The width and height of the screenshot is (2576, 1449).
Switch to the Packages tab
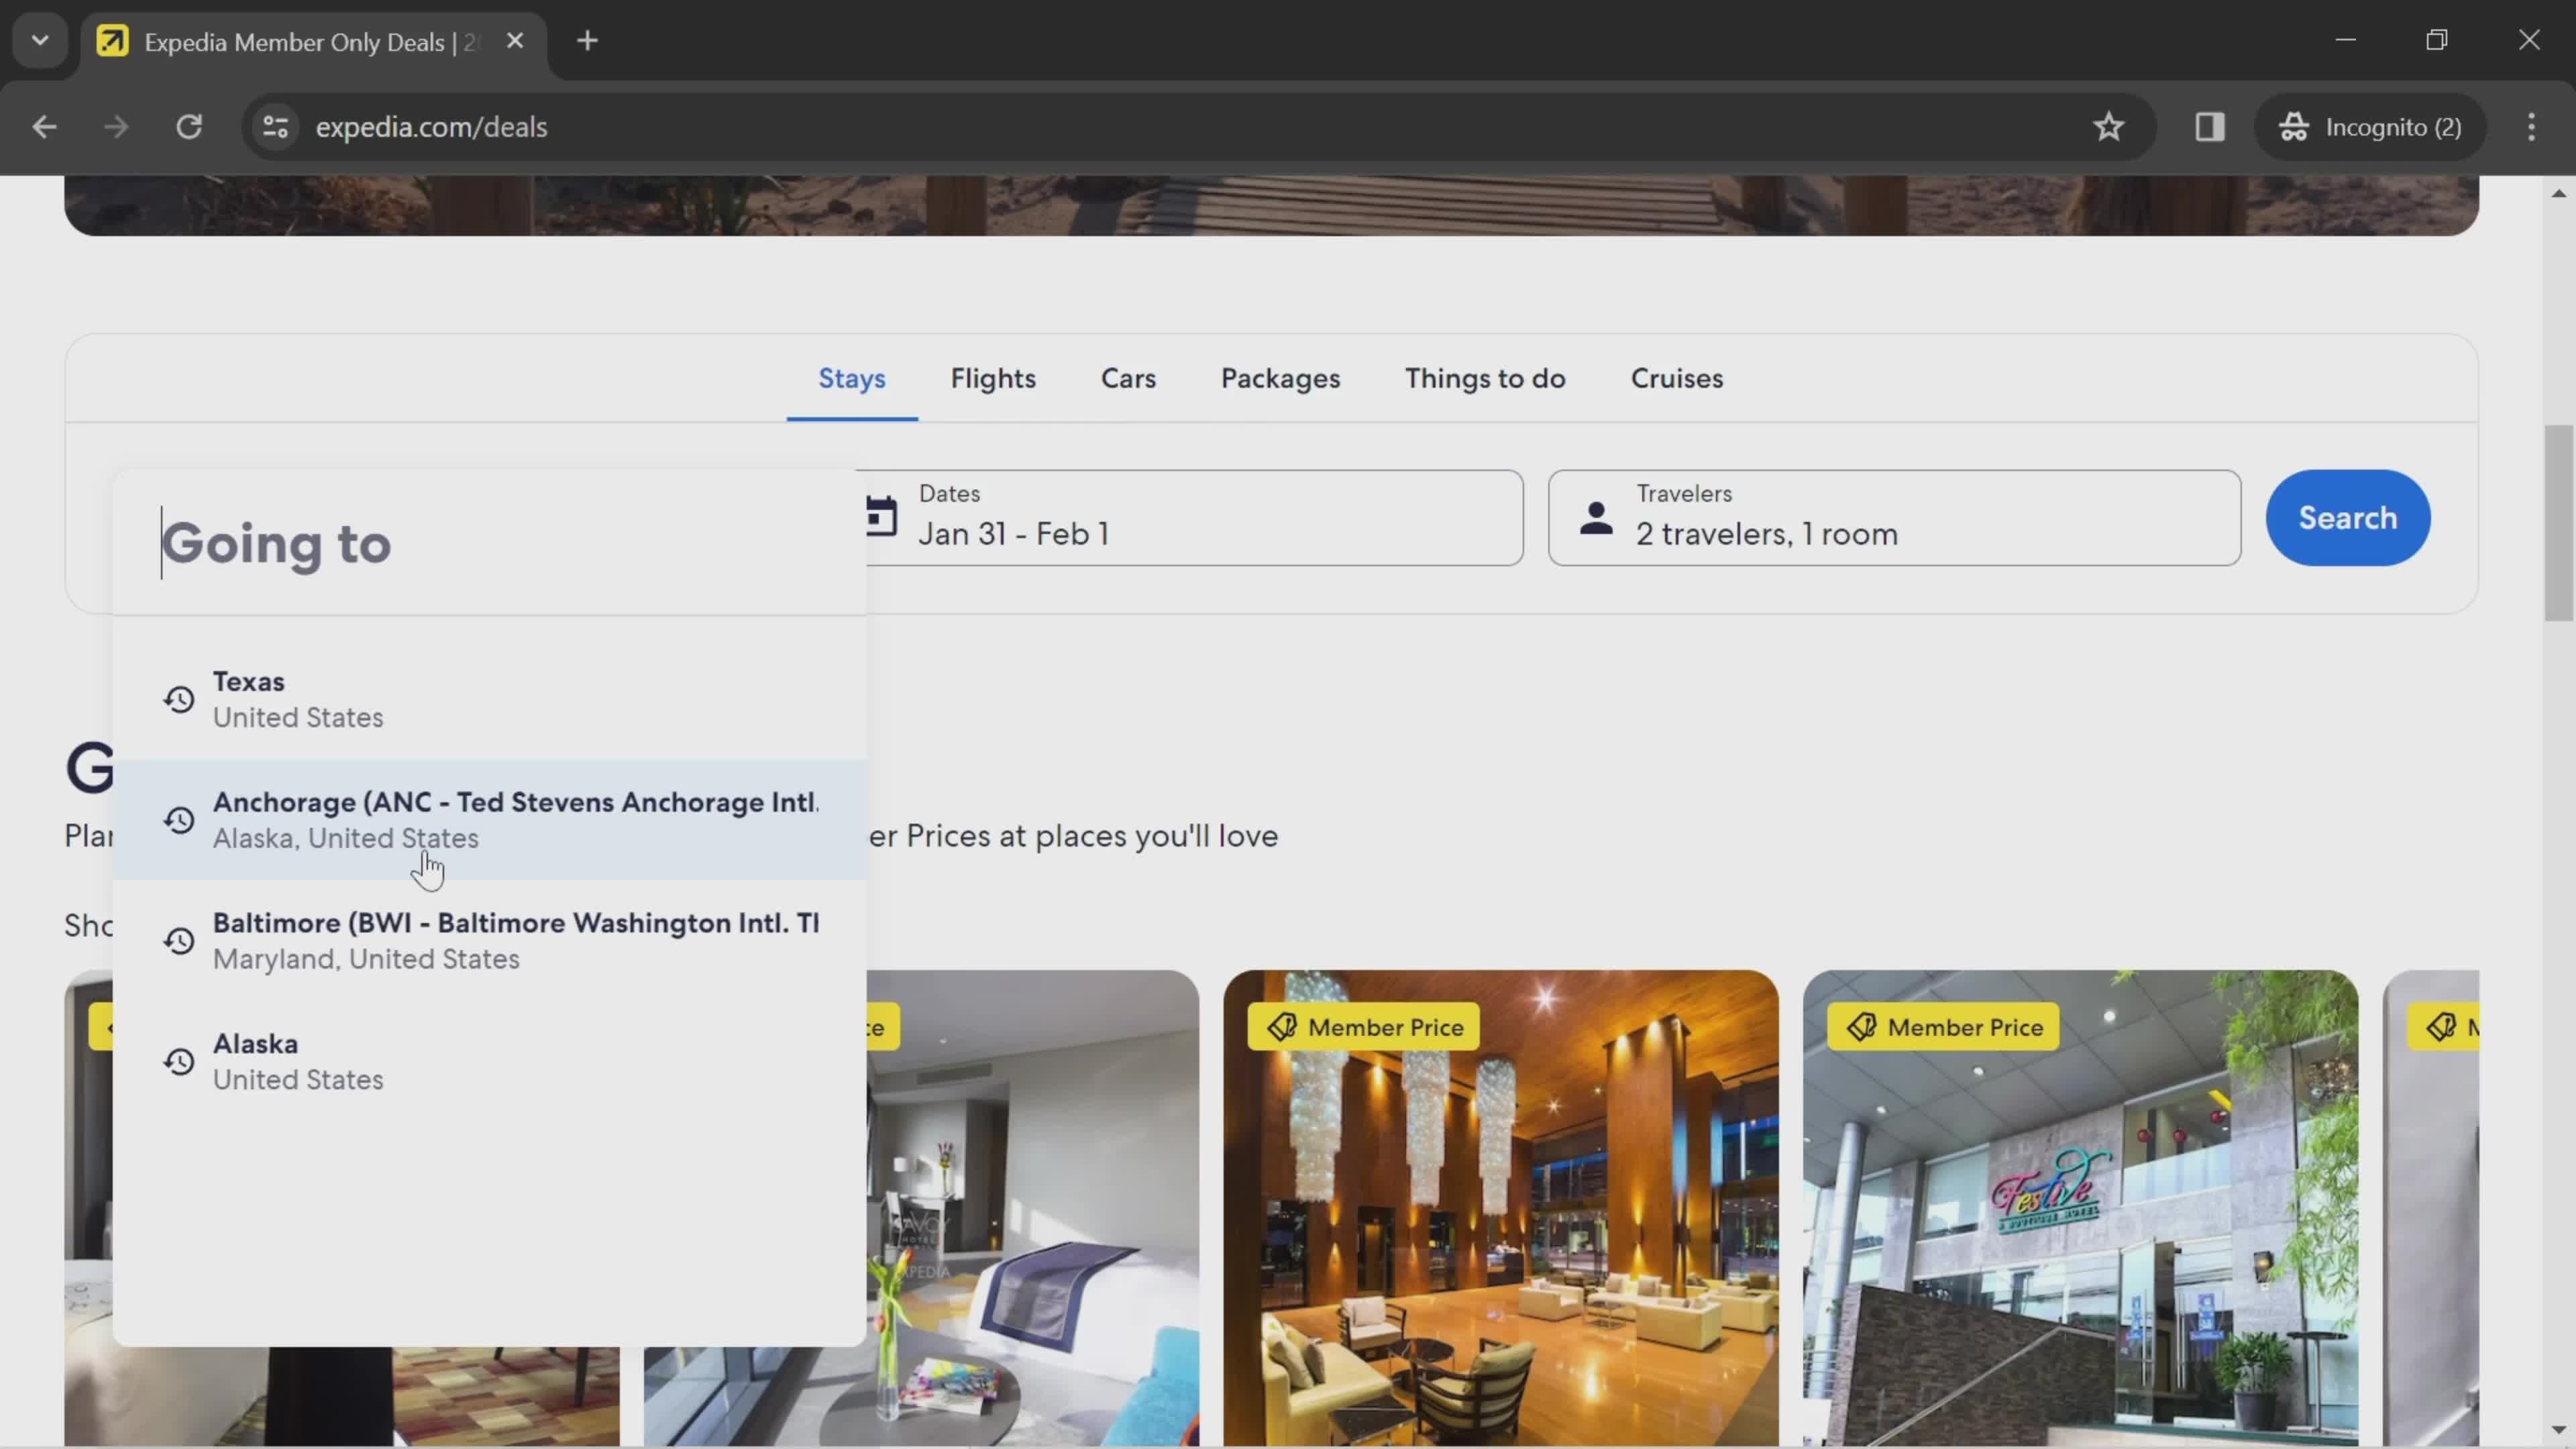coord(1280,379)
